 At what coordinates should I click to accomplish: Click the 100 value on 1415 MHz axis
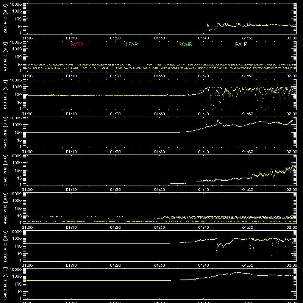18,133
